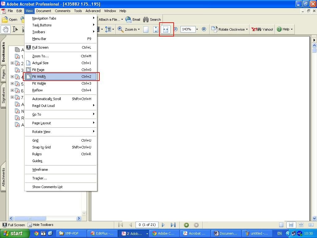317x238 pixels.
Task: Open the Signatures side tab
Action: 3,95
